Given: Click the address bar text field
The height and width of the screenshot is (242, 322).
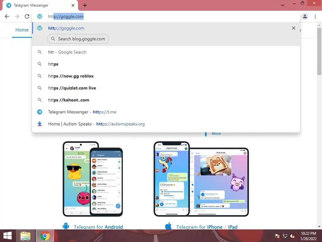Looking at the screenshot, I should click(x=166, y=16).
